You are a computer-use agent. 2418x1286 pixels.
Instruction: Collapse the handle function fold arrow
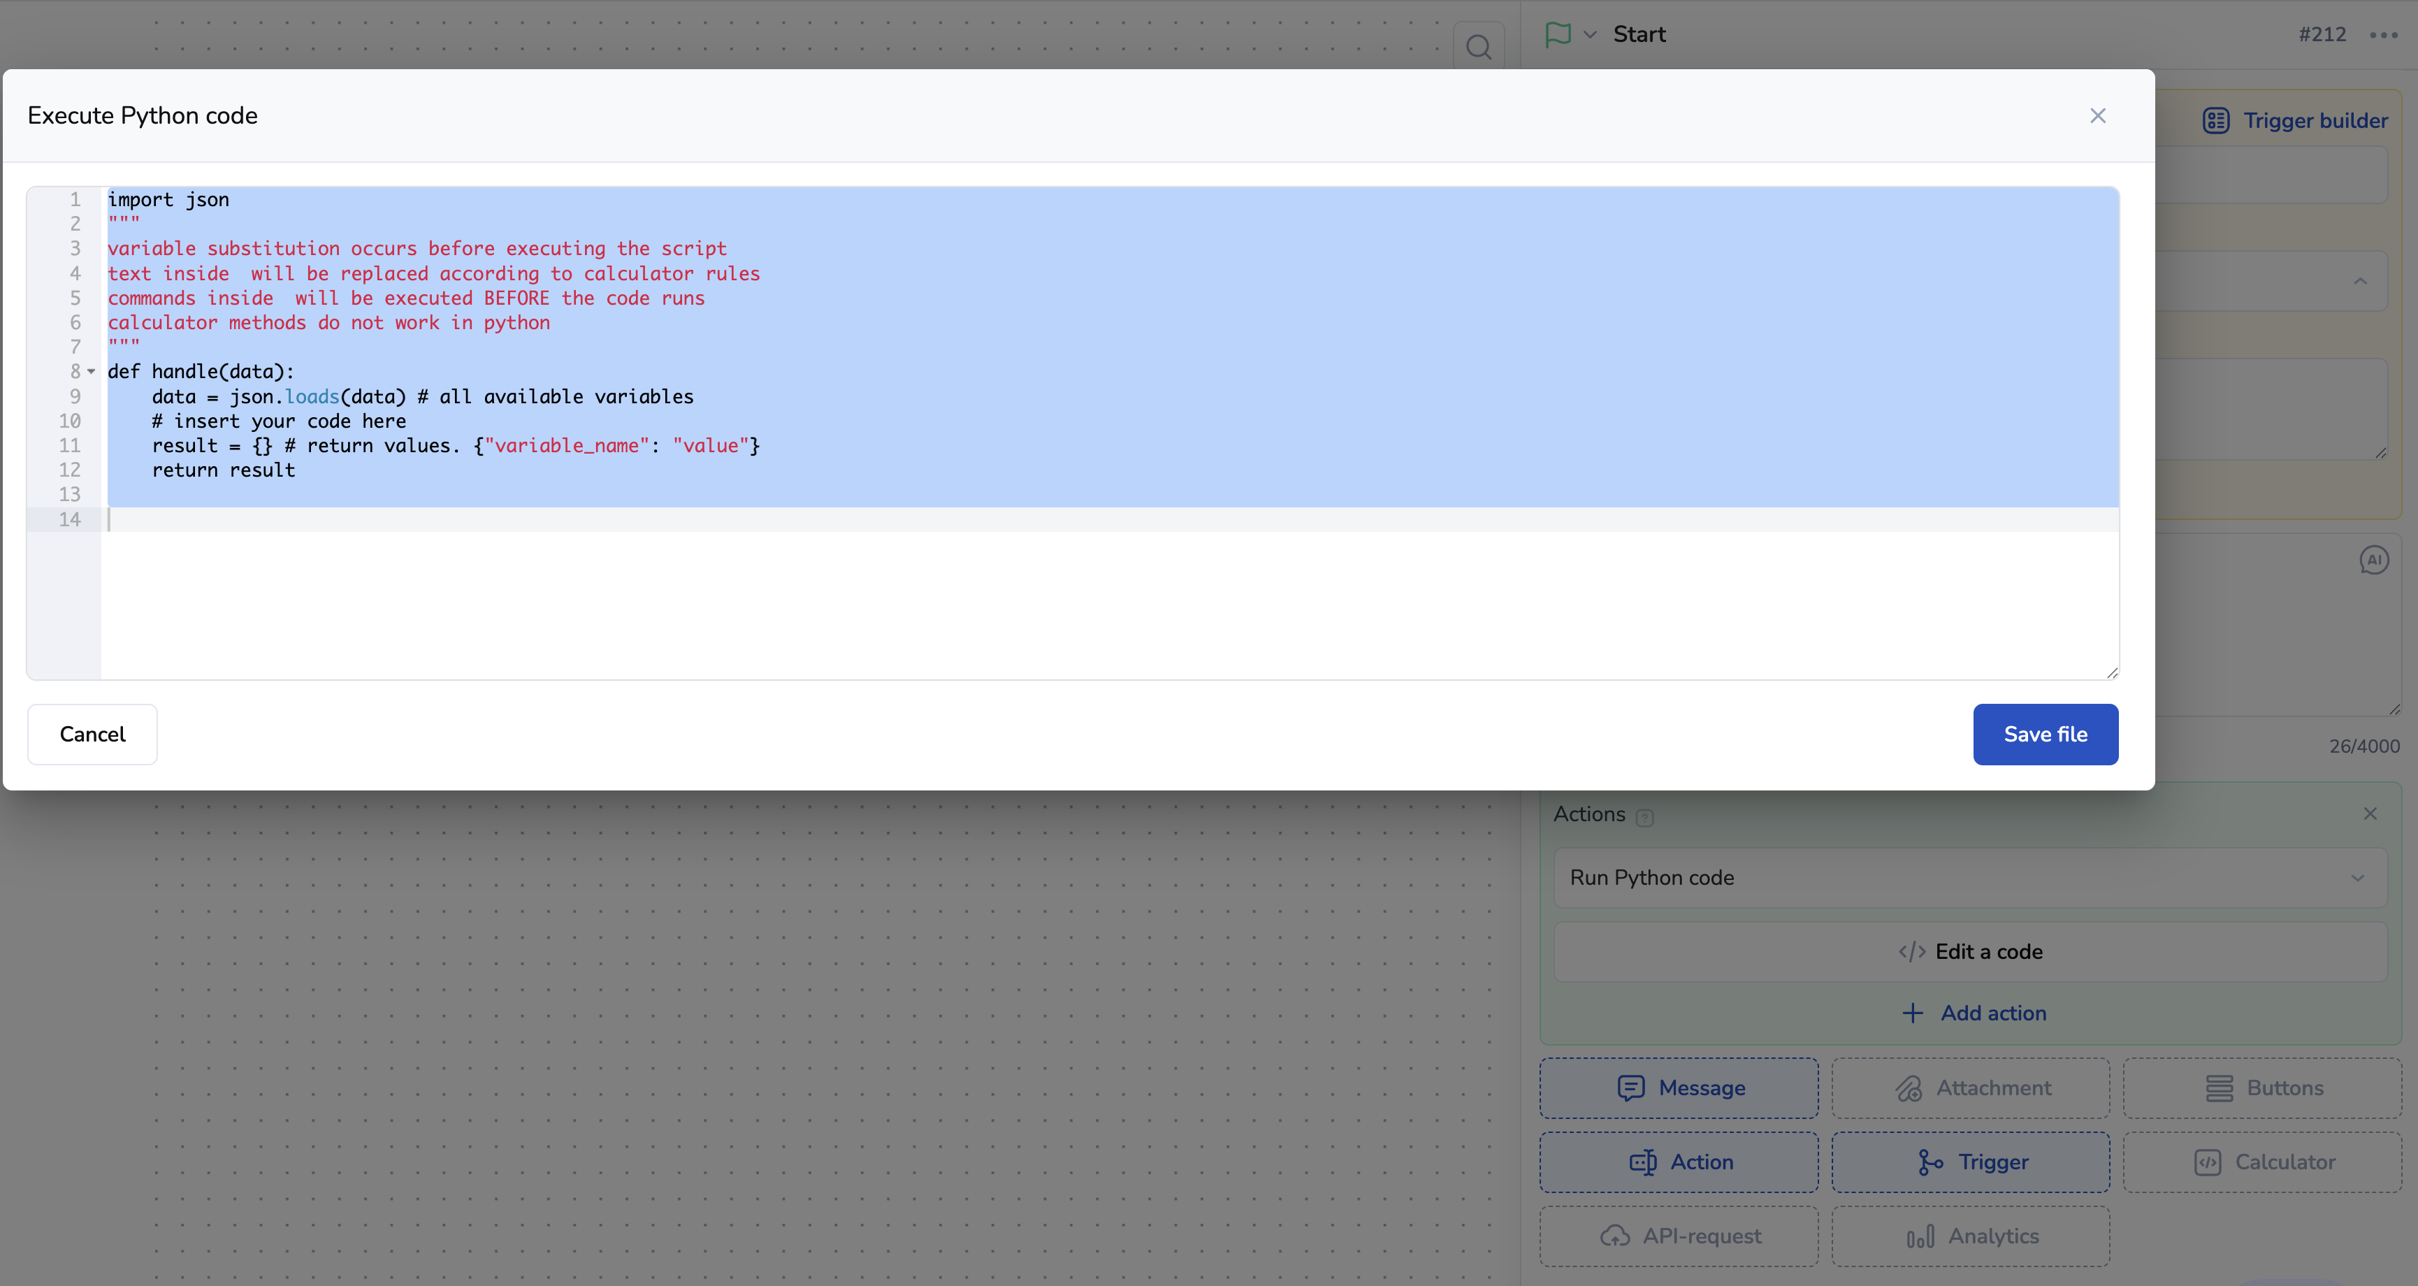91,372
